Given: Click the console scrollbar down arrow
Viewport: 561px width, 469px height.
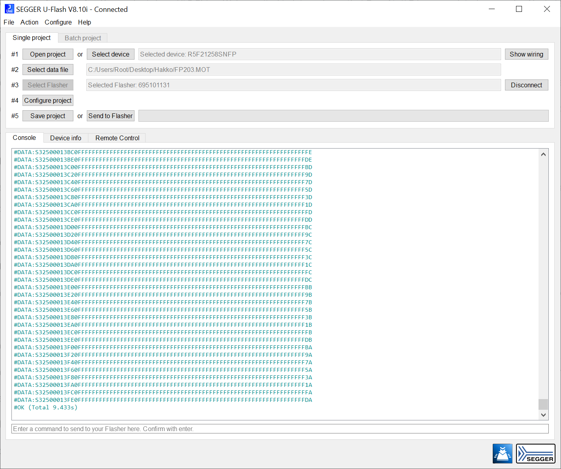Looking at the screenshot, I should [543, 414].
